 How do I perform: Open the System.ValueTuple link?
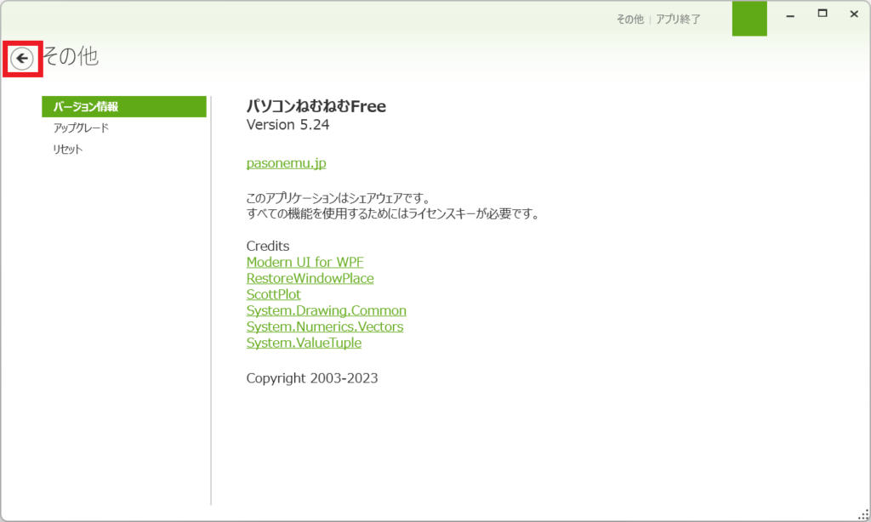click(x=304, y=343)
